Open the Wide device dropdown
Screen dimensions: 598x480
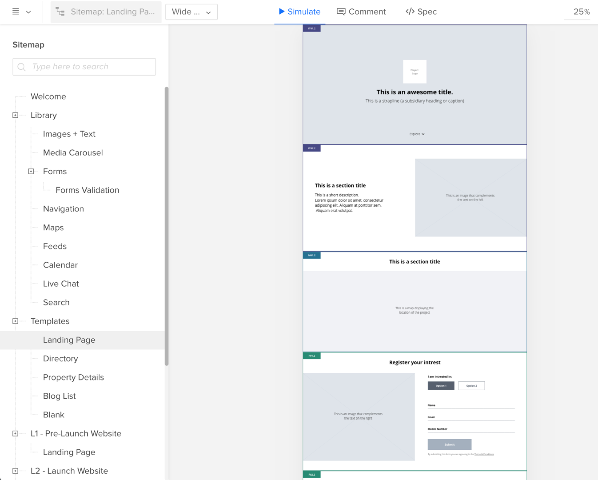191,12
